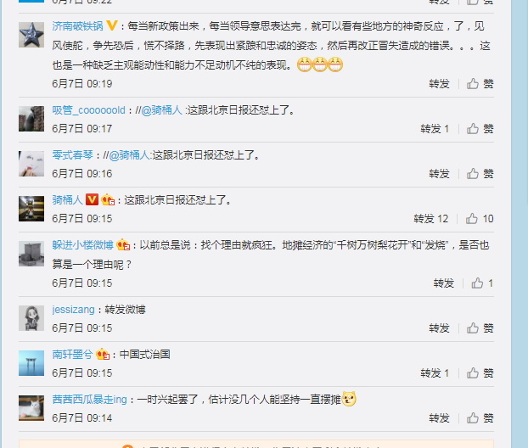Like 躲进小楼微博's comment with 1 like

click(x=482, y=283)
